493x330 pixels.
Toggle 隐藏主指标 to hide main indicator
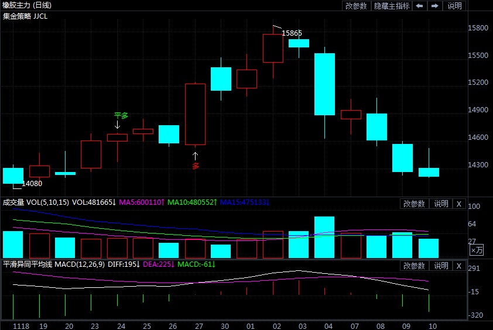(392, 6)
